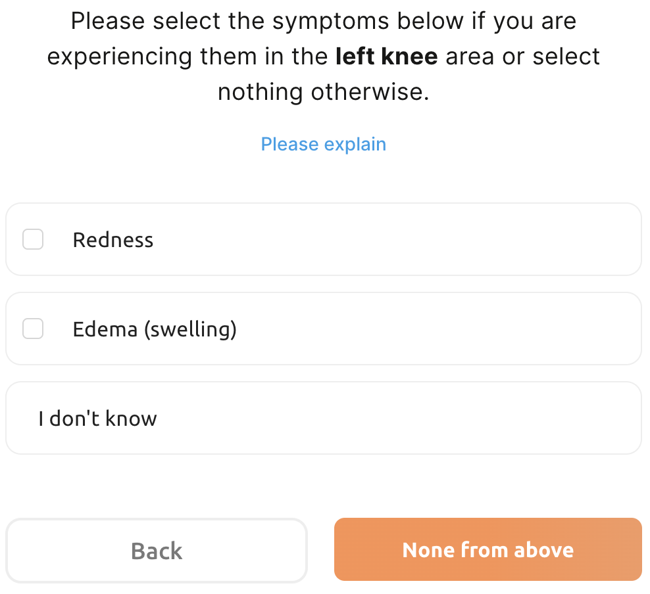Select the Edema symptom option card

(323, 329)
